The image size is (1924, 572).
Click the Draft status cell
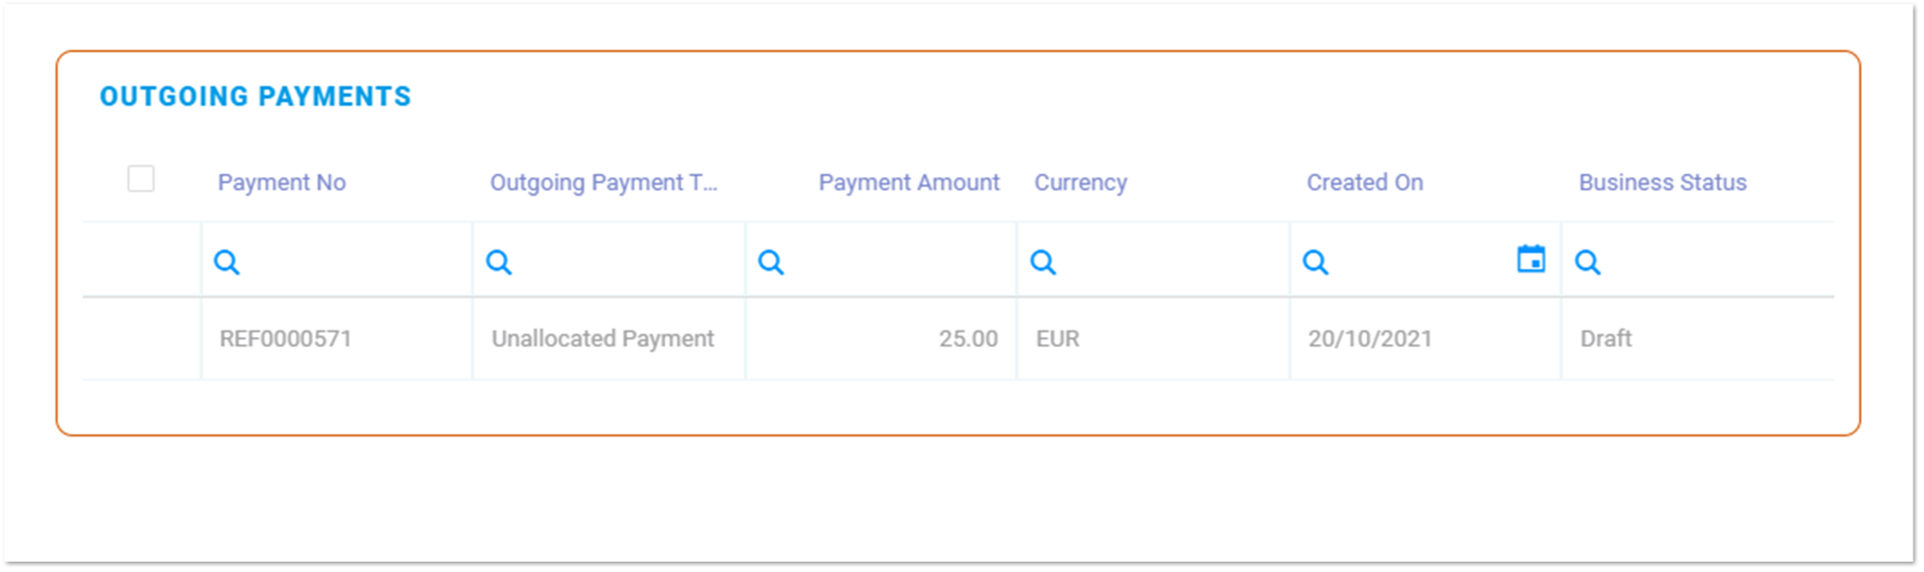(1605, 339)
